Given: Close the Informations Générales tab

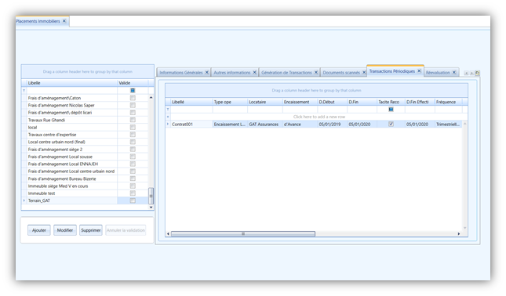Looking at the screenshot, I should click(207, 72).
